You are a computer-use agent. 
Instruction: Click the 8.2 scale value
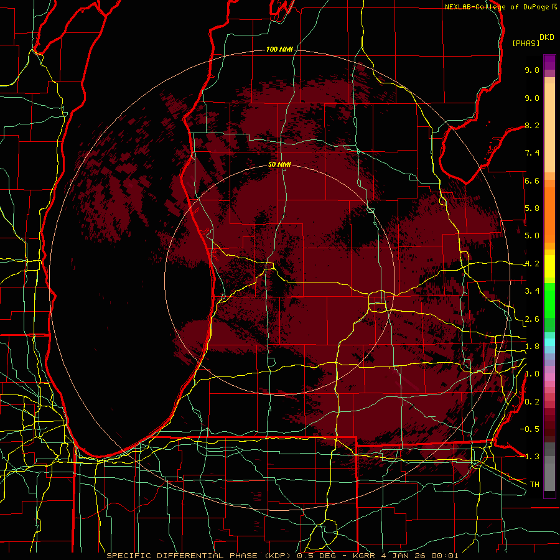532,125
